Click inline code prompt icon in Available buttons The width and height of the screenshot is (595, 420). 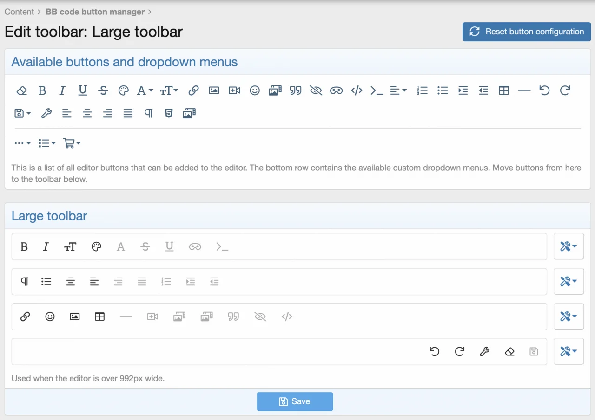pos(377,91)
